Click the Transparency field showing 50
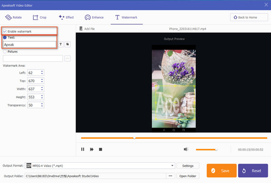The height and width of the screenshot is (183, 271). [x=34, y=105]
